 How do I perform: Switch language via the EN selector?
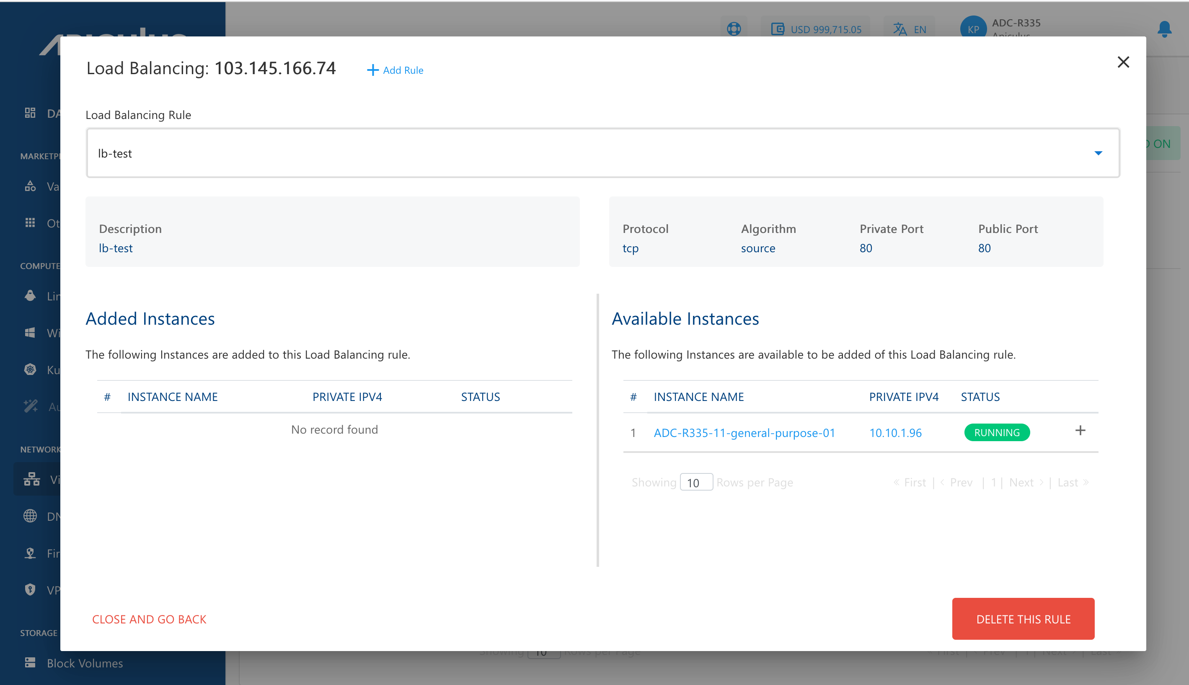(910, 29)
